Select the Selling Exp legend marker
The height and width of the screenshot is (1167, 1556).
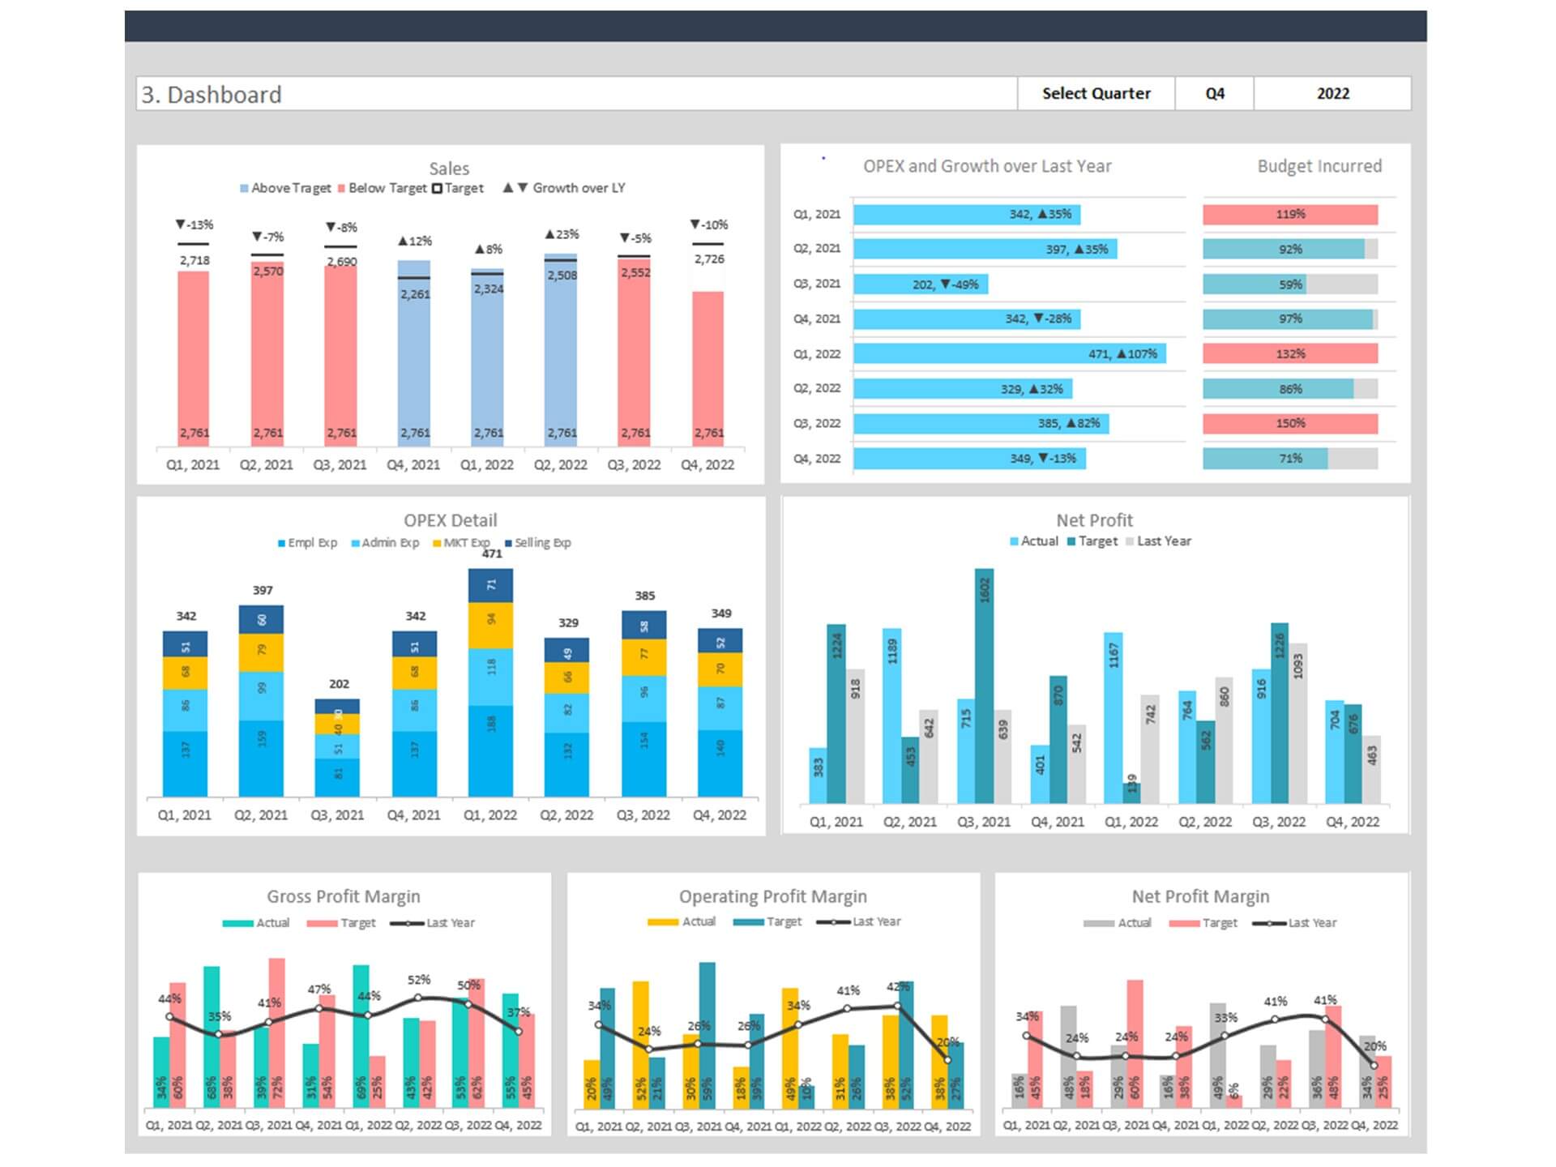pyautogui.click(x=508, y=543)
